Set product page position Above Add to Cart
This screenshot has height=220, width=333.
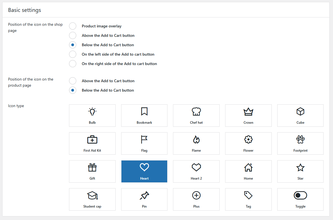coord(73,81)
